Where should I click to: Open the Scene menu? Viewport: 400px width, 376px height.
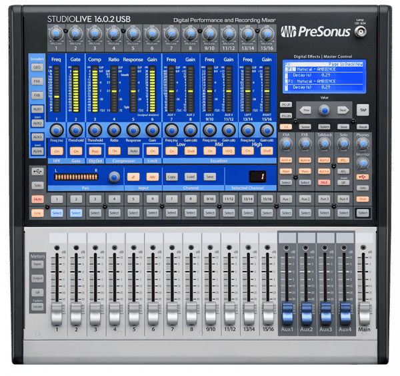305,126
